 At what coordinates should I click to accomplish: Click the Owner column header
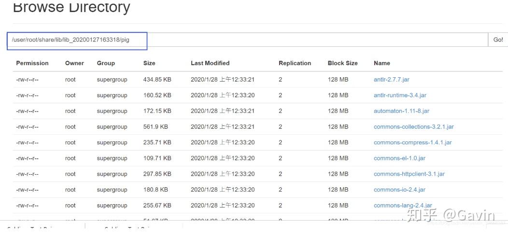[x=74, y=63]
